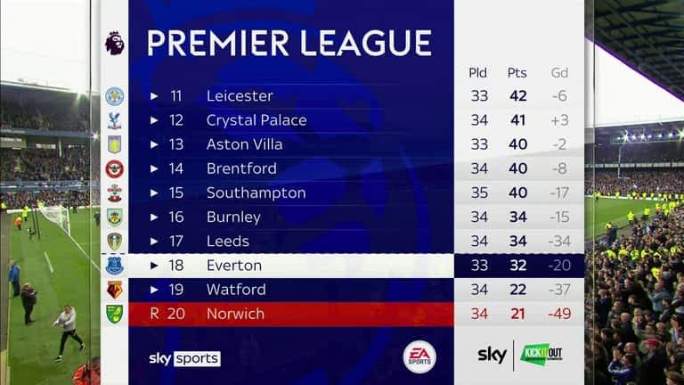Select the Southampton club badge
This screenshot has height=385, width=684.
click(114, 192)
